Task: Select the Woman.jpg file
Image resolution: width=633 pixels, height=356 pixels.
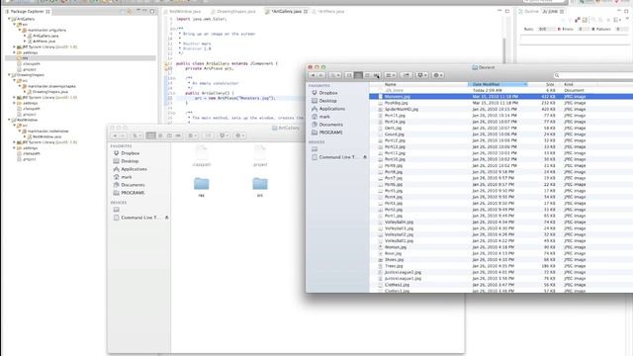Action: (x=396, y=247)
